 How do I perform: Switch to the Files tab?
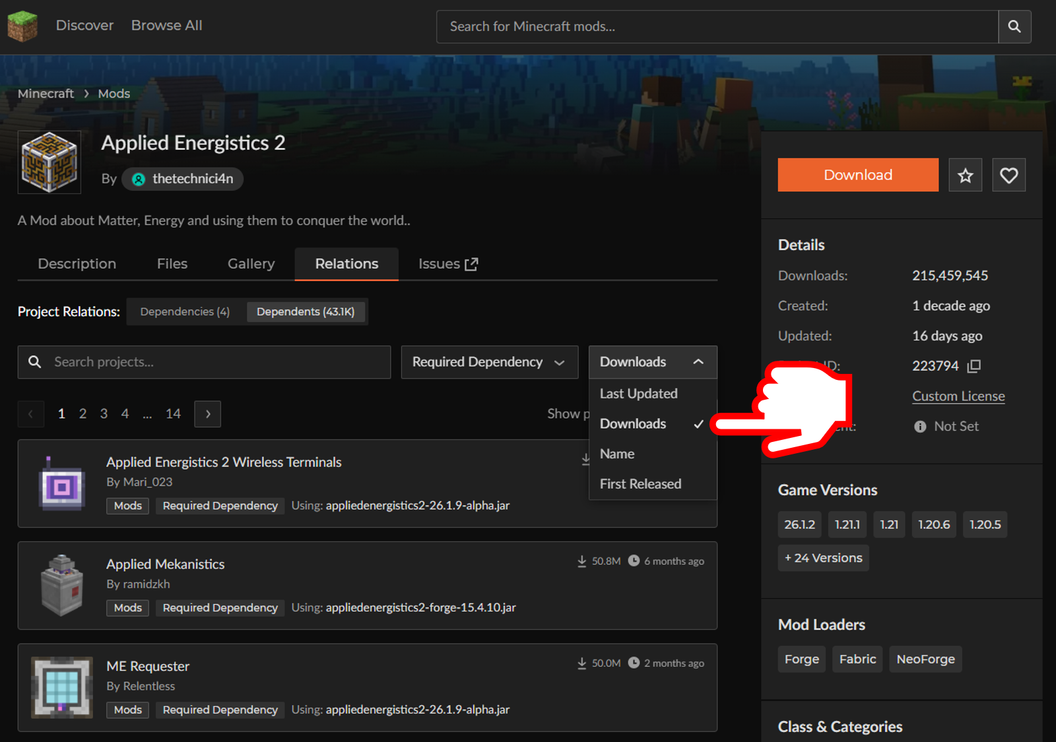pyautogui.click(x=172, y=264)
